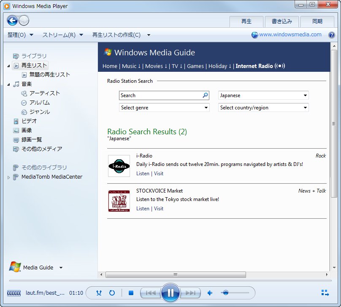Open the Games guide section
Screen dimensions: 341x307
195,66
